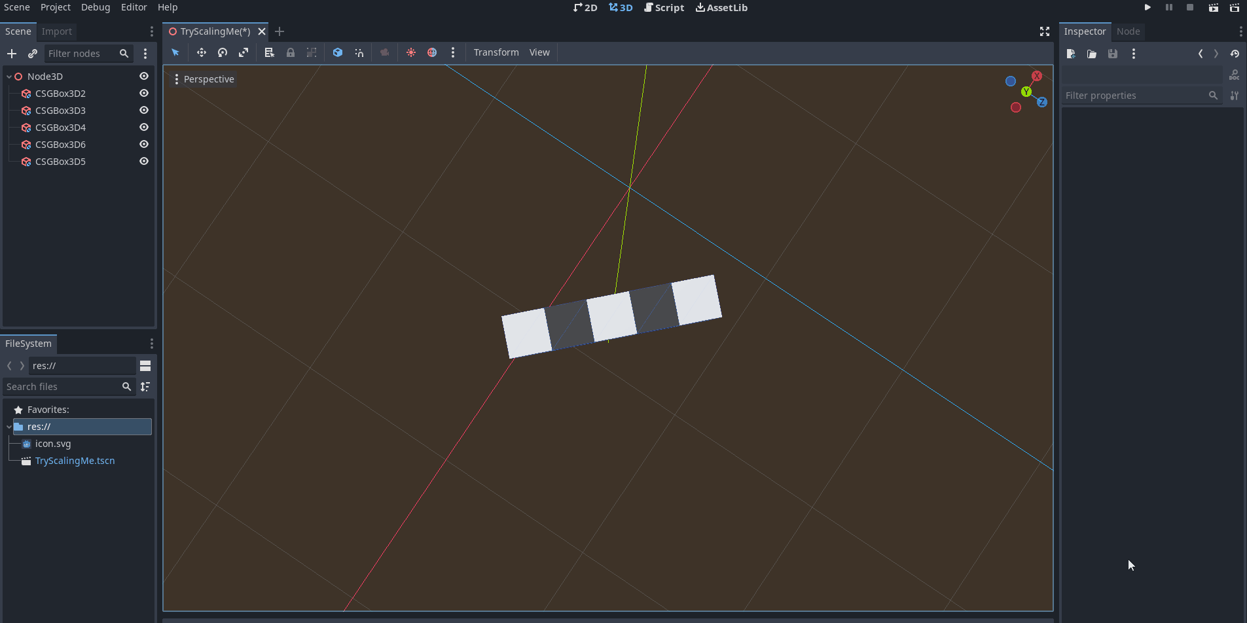Open file sort options in FileSystem
This screenshot has height=623, width=1247.
145,387
